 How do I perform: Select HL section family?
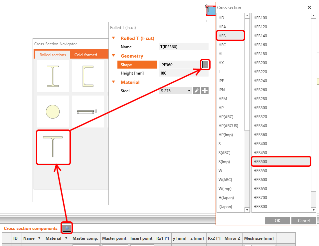click(231, 54)
